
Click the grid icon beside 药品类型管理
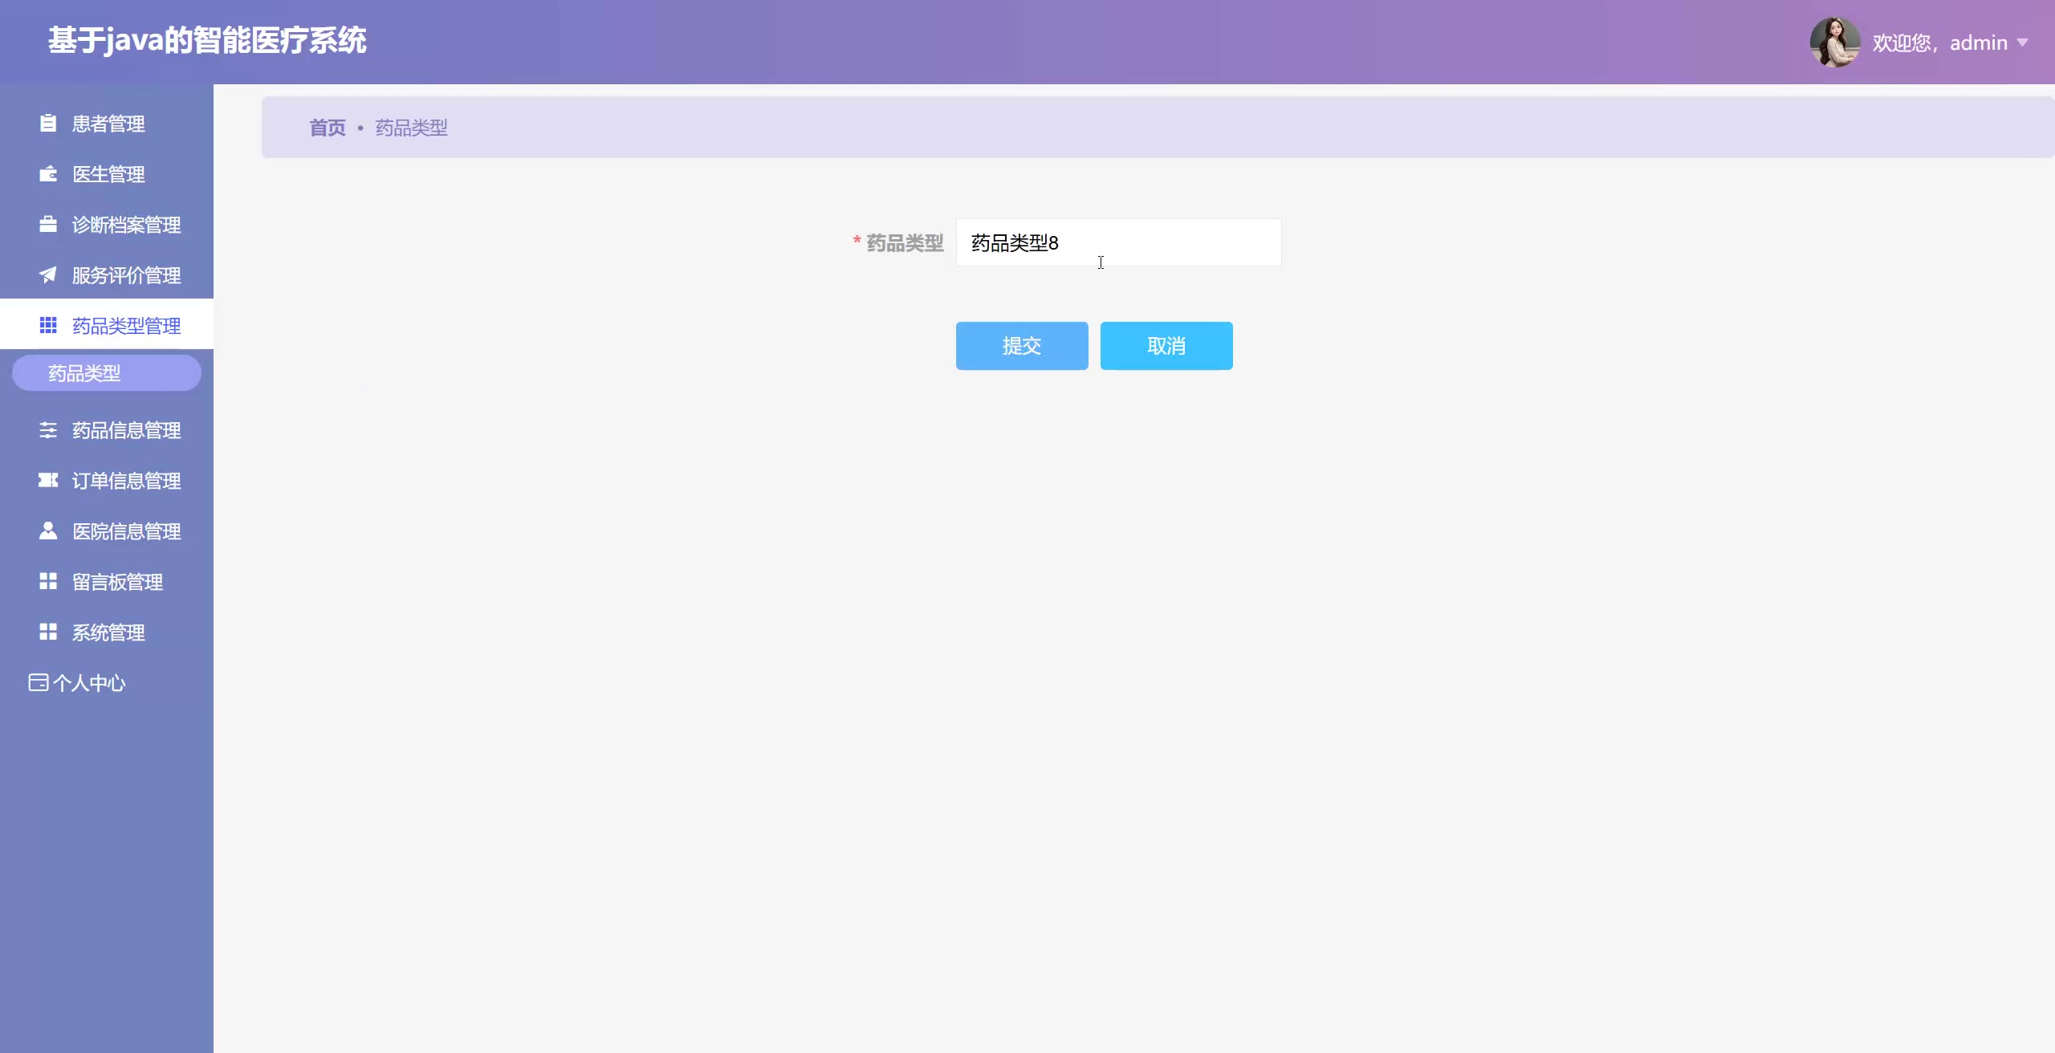[x=48, y=325]
